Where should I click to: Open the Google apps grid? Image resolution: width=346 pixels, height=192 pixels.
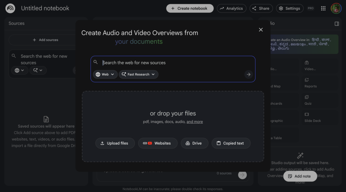click(x=323, y=8)
